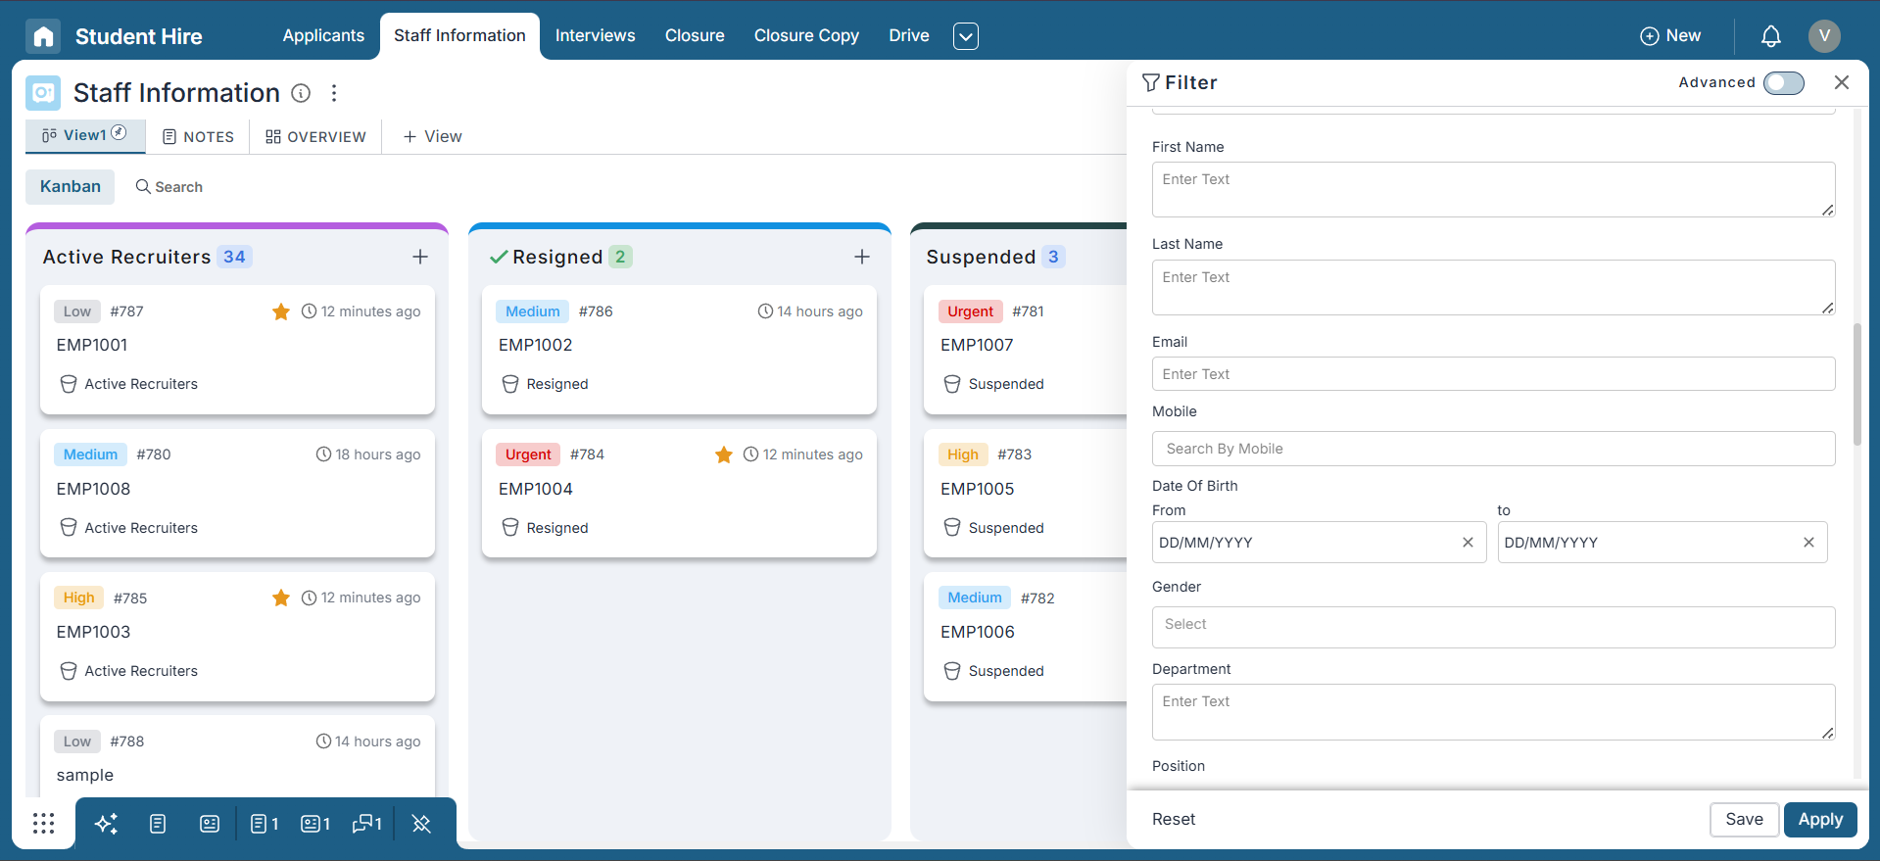Image resolution: width=1880 pixels, height=861 pixels.
Task: Open the notes document icon in bottom toolbar
Action: click(158, 824)
